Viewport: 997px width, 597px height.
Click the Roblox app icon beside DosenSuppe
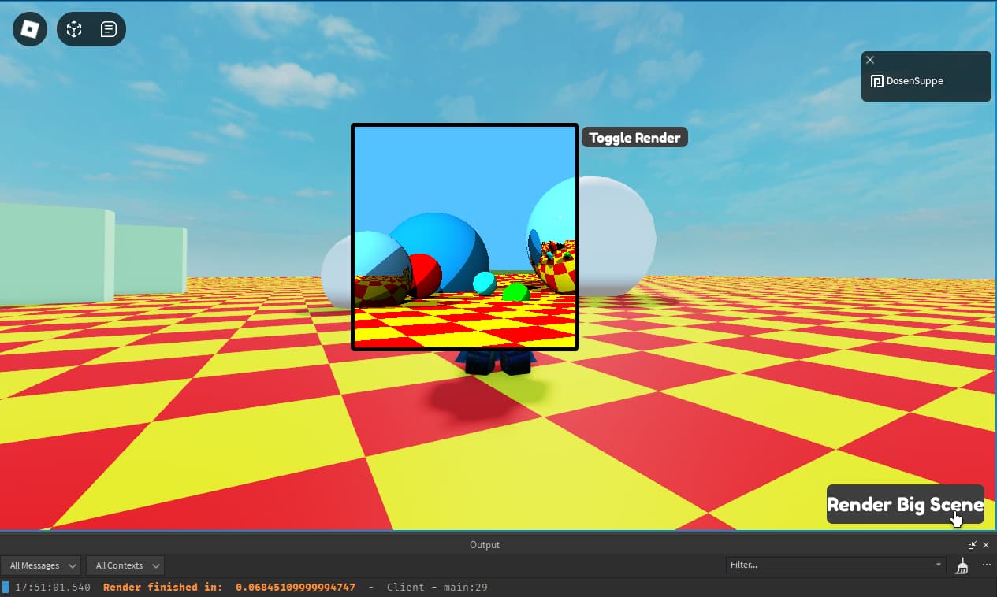point(876,80)
